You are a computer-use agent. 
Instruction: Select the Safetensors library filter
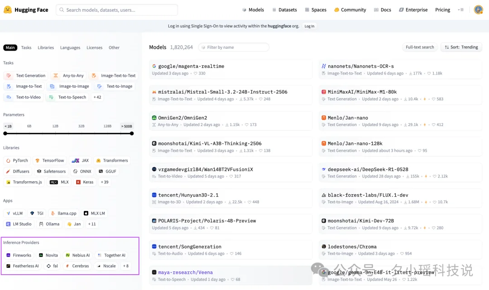point(51,172)
